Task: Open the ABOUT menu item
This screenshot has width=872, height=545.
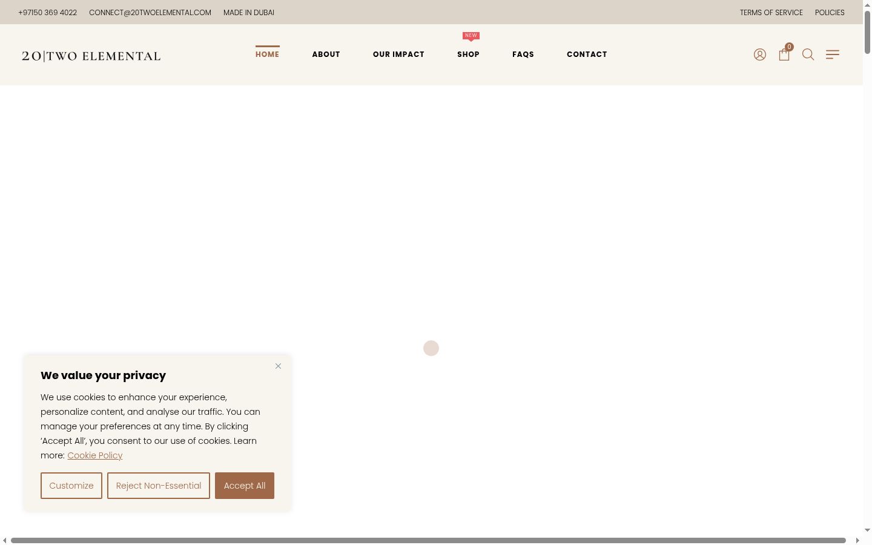Action: pyautogui.click(x=326, y=54)
